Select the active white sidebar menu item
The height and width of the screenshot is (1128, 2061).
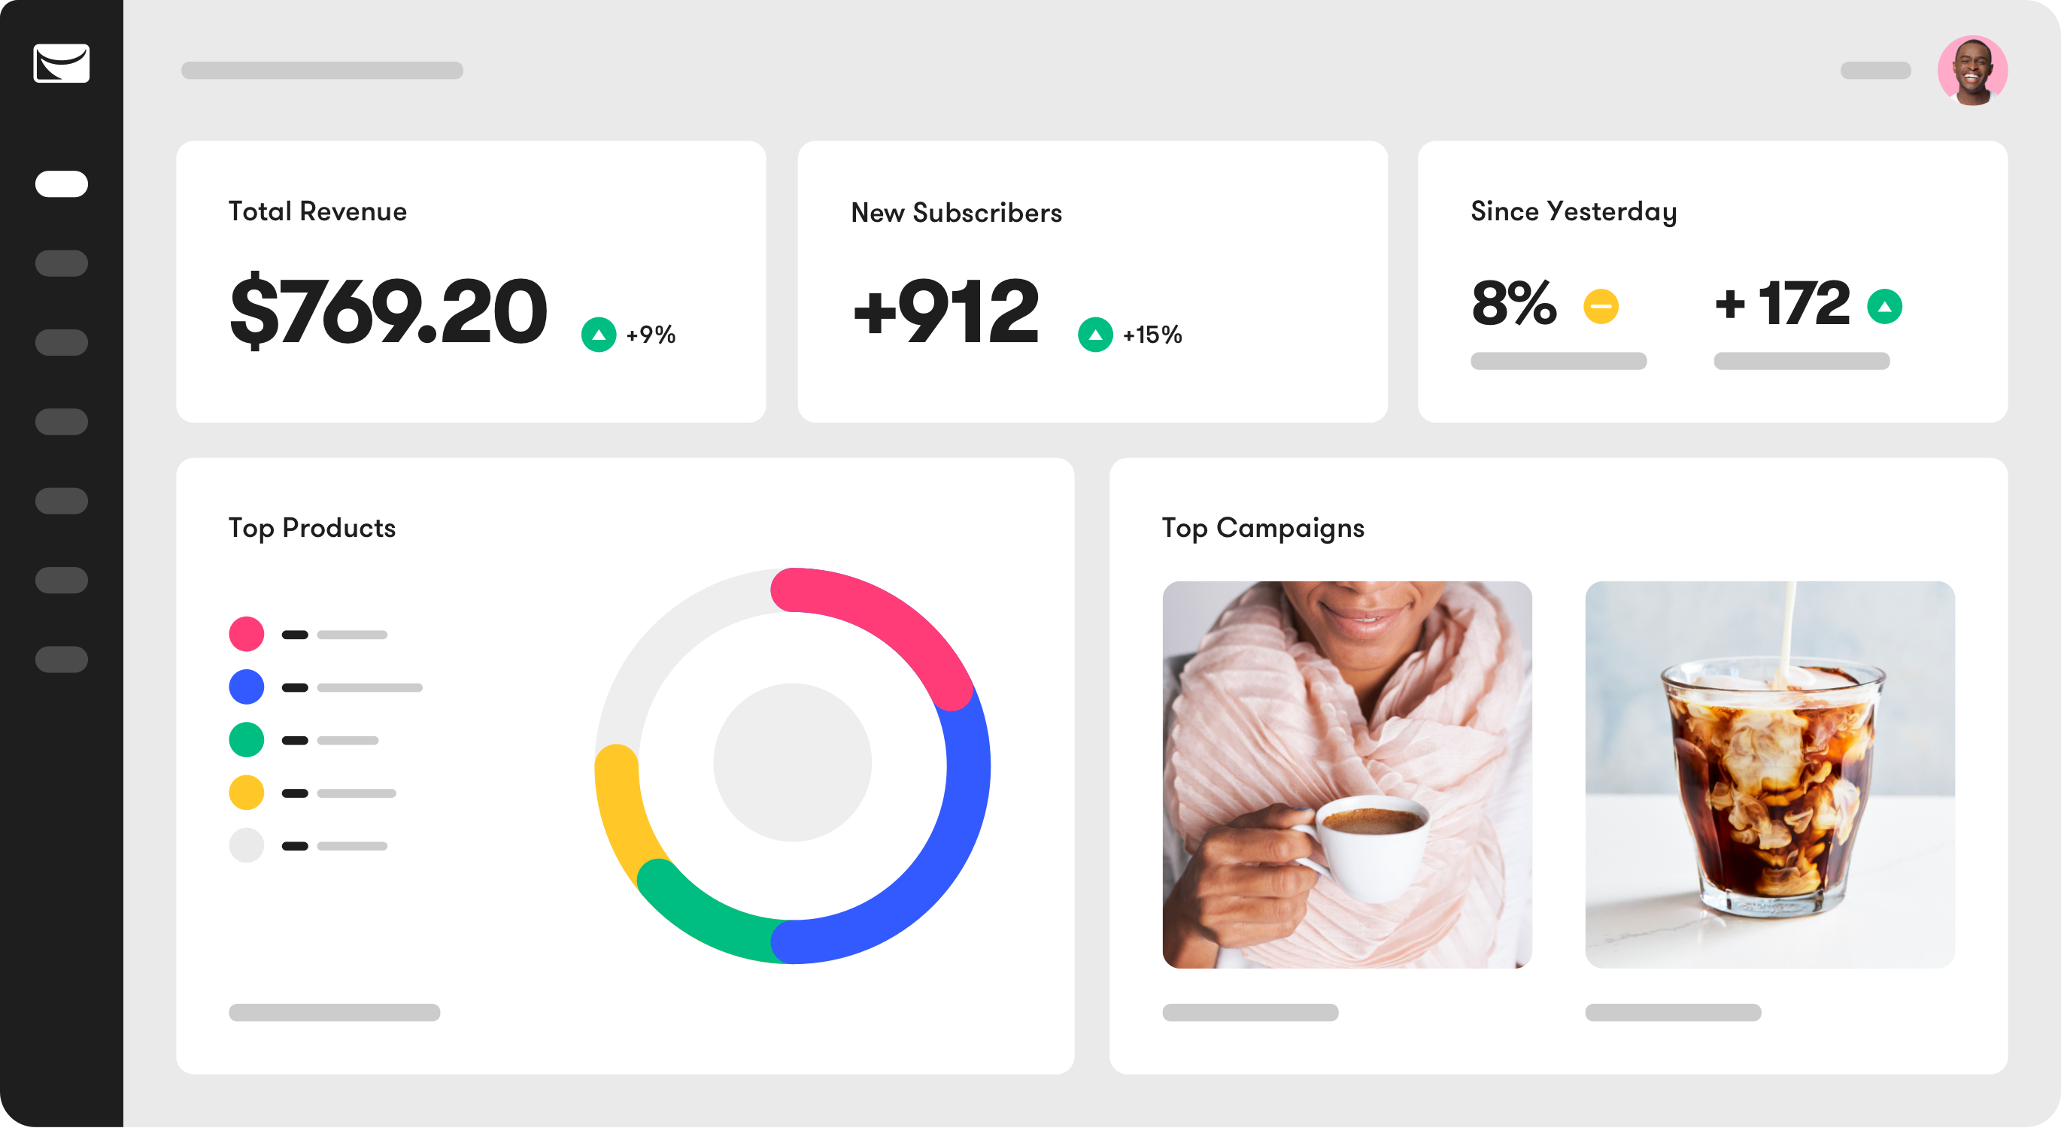tap(62, 184)
